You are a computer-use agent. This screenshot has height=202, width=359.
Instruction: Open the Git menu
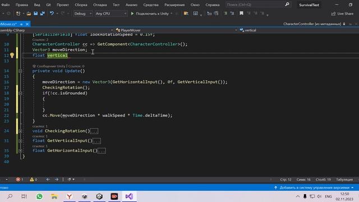[48, 4]
